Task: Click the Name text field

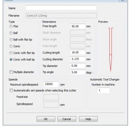Action: click(61, 8)
